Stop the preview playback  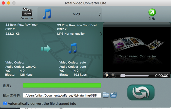point(113,75)
